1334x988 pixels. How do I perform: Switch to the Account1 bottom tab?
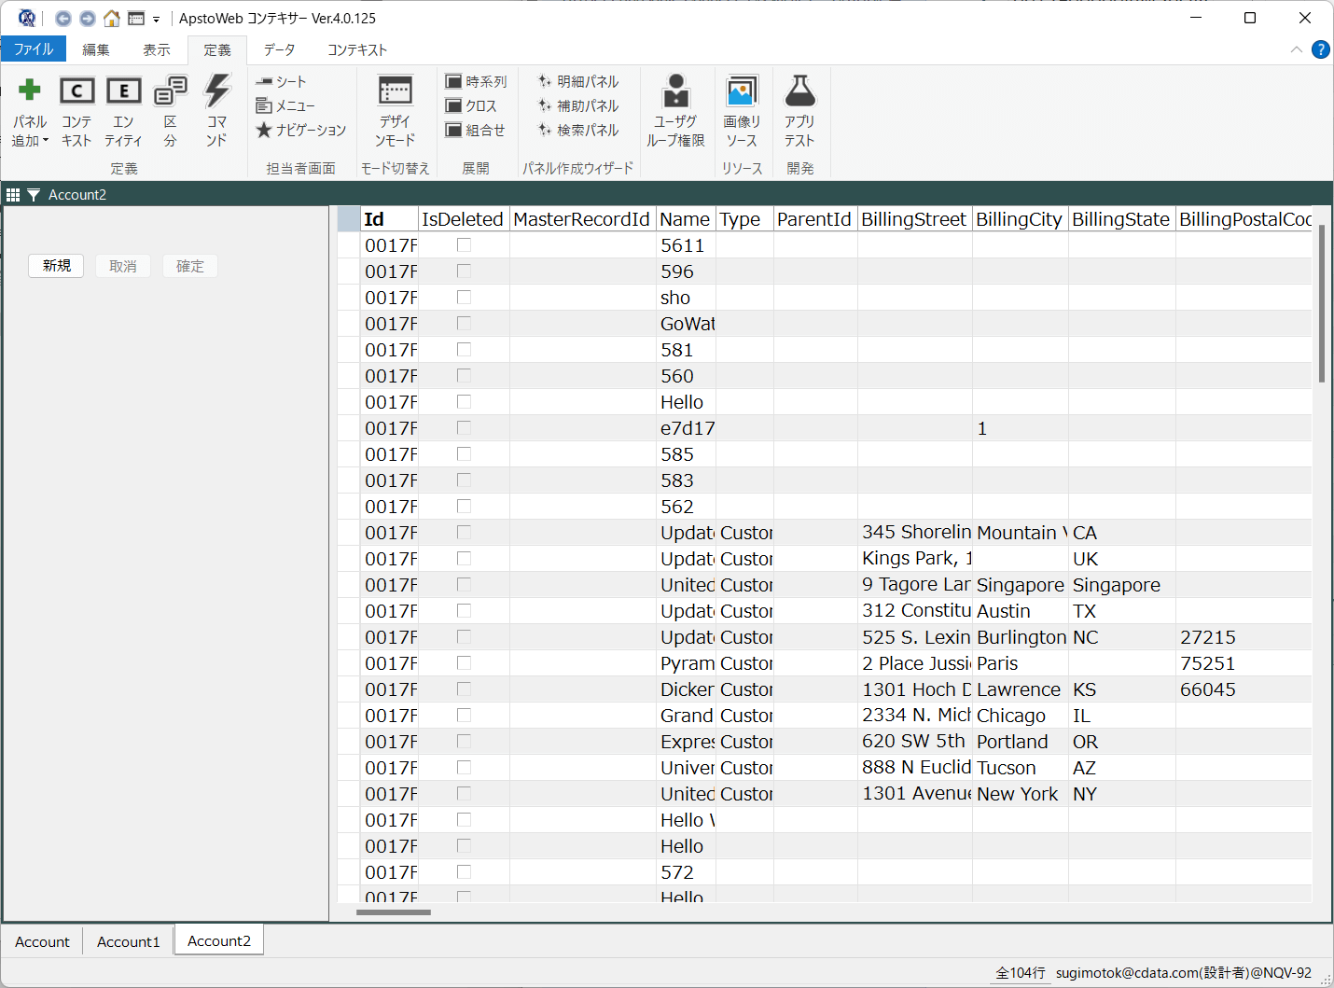coord(129,941)
